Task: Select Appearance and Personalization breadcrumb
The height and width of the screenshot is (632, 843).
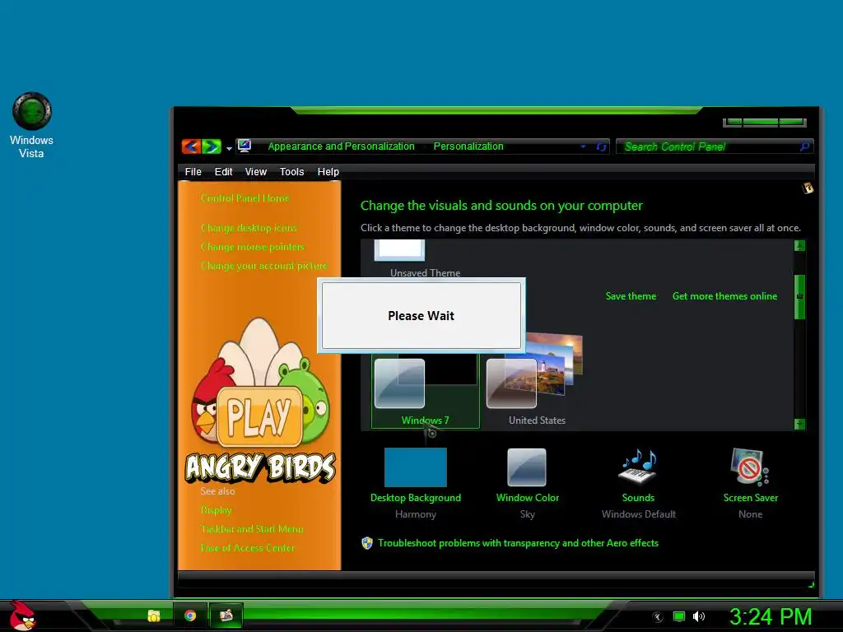Action: [341, 146]
